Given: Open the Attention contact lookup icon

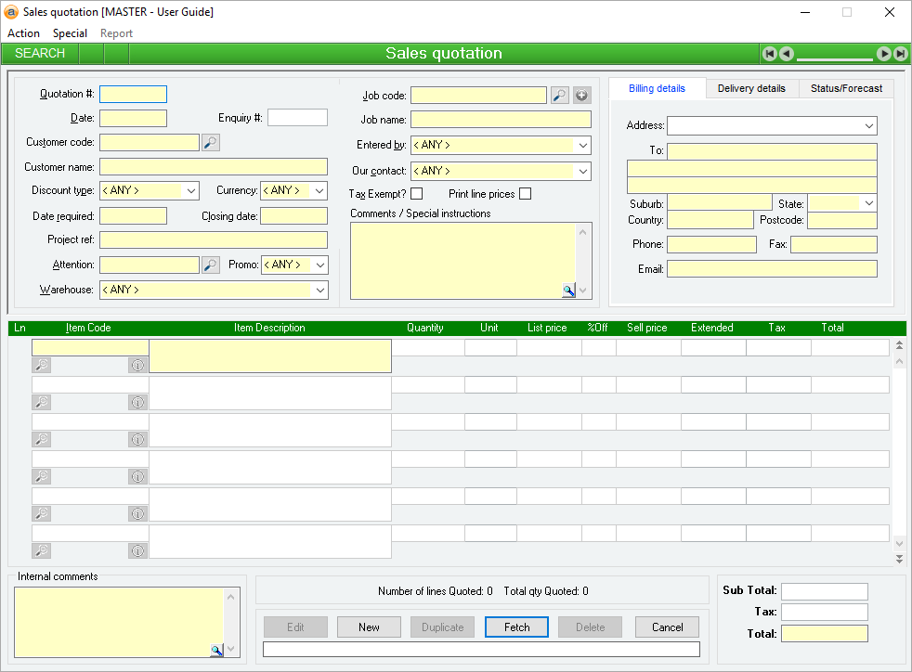Looking at the screenshot, I should (x=211, y=265).
